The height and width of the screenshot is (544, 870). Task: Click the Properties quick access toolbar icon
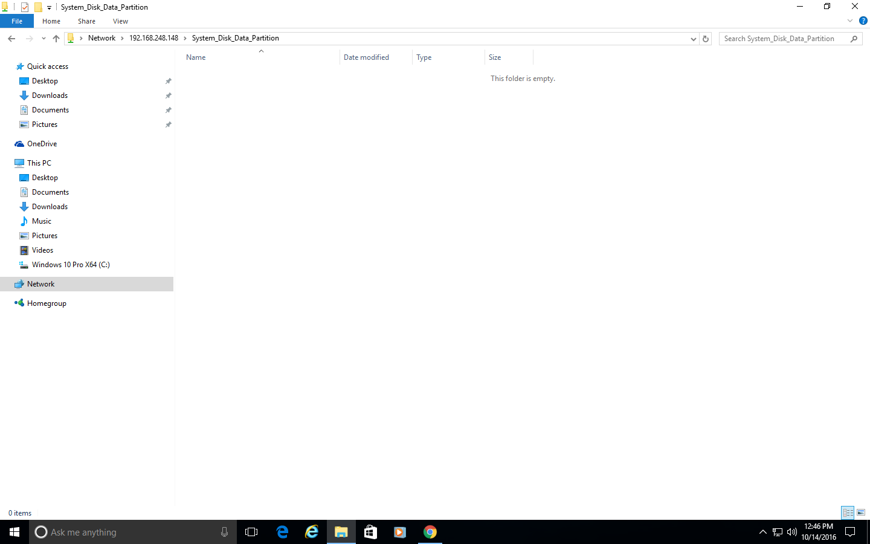point(25,7)
